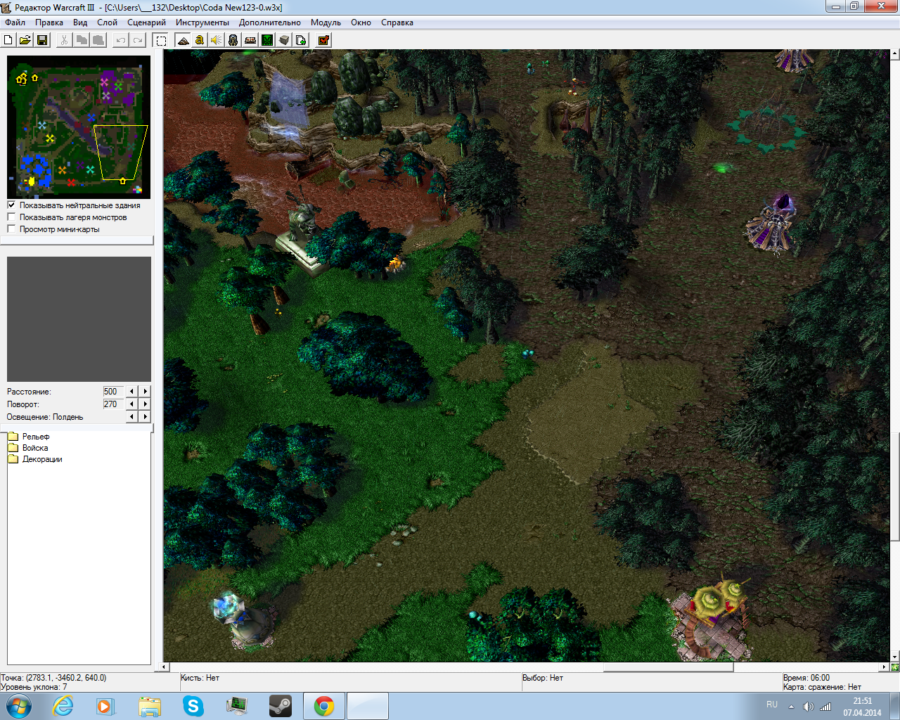
Task: Open the 'Вид' menu
Action: pos(80,22)
